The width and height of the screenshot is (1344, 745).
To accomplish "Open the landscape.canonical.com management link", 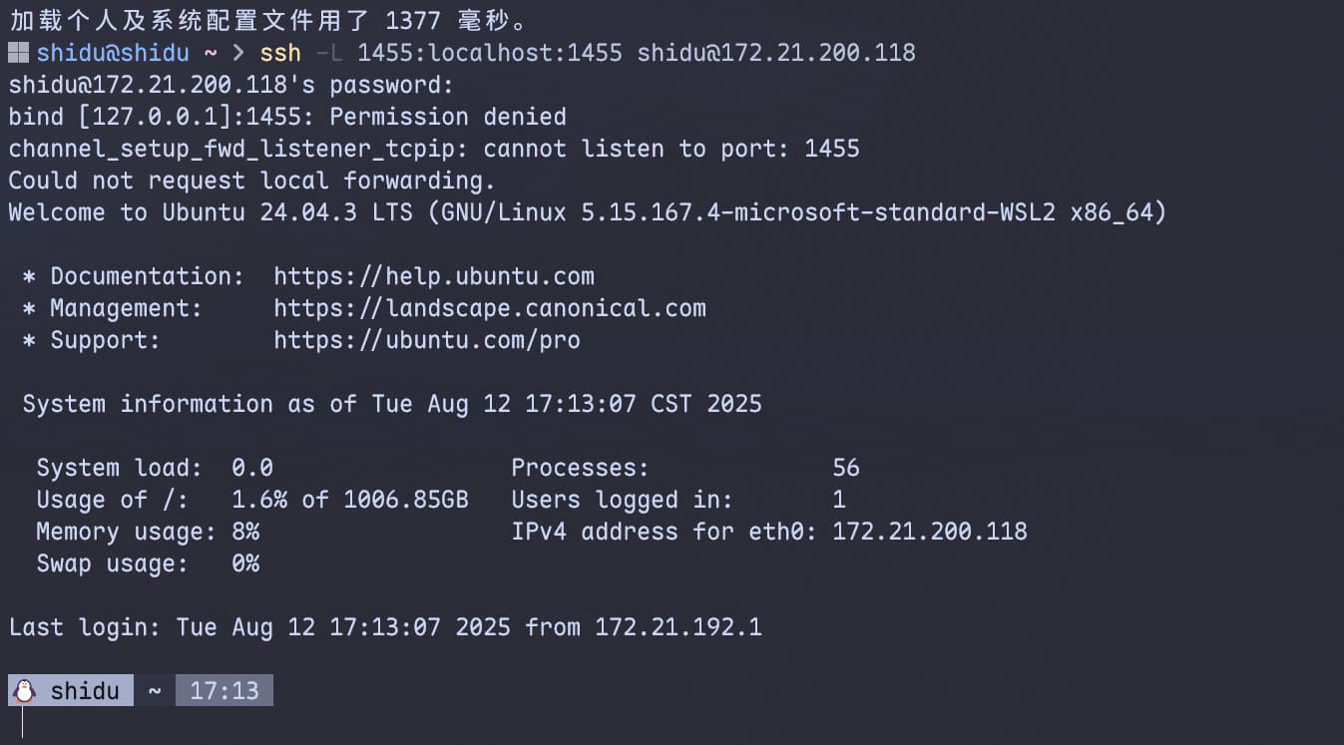I will (490, 308).
